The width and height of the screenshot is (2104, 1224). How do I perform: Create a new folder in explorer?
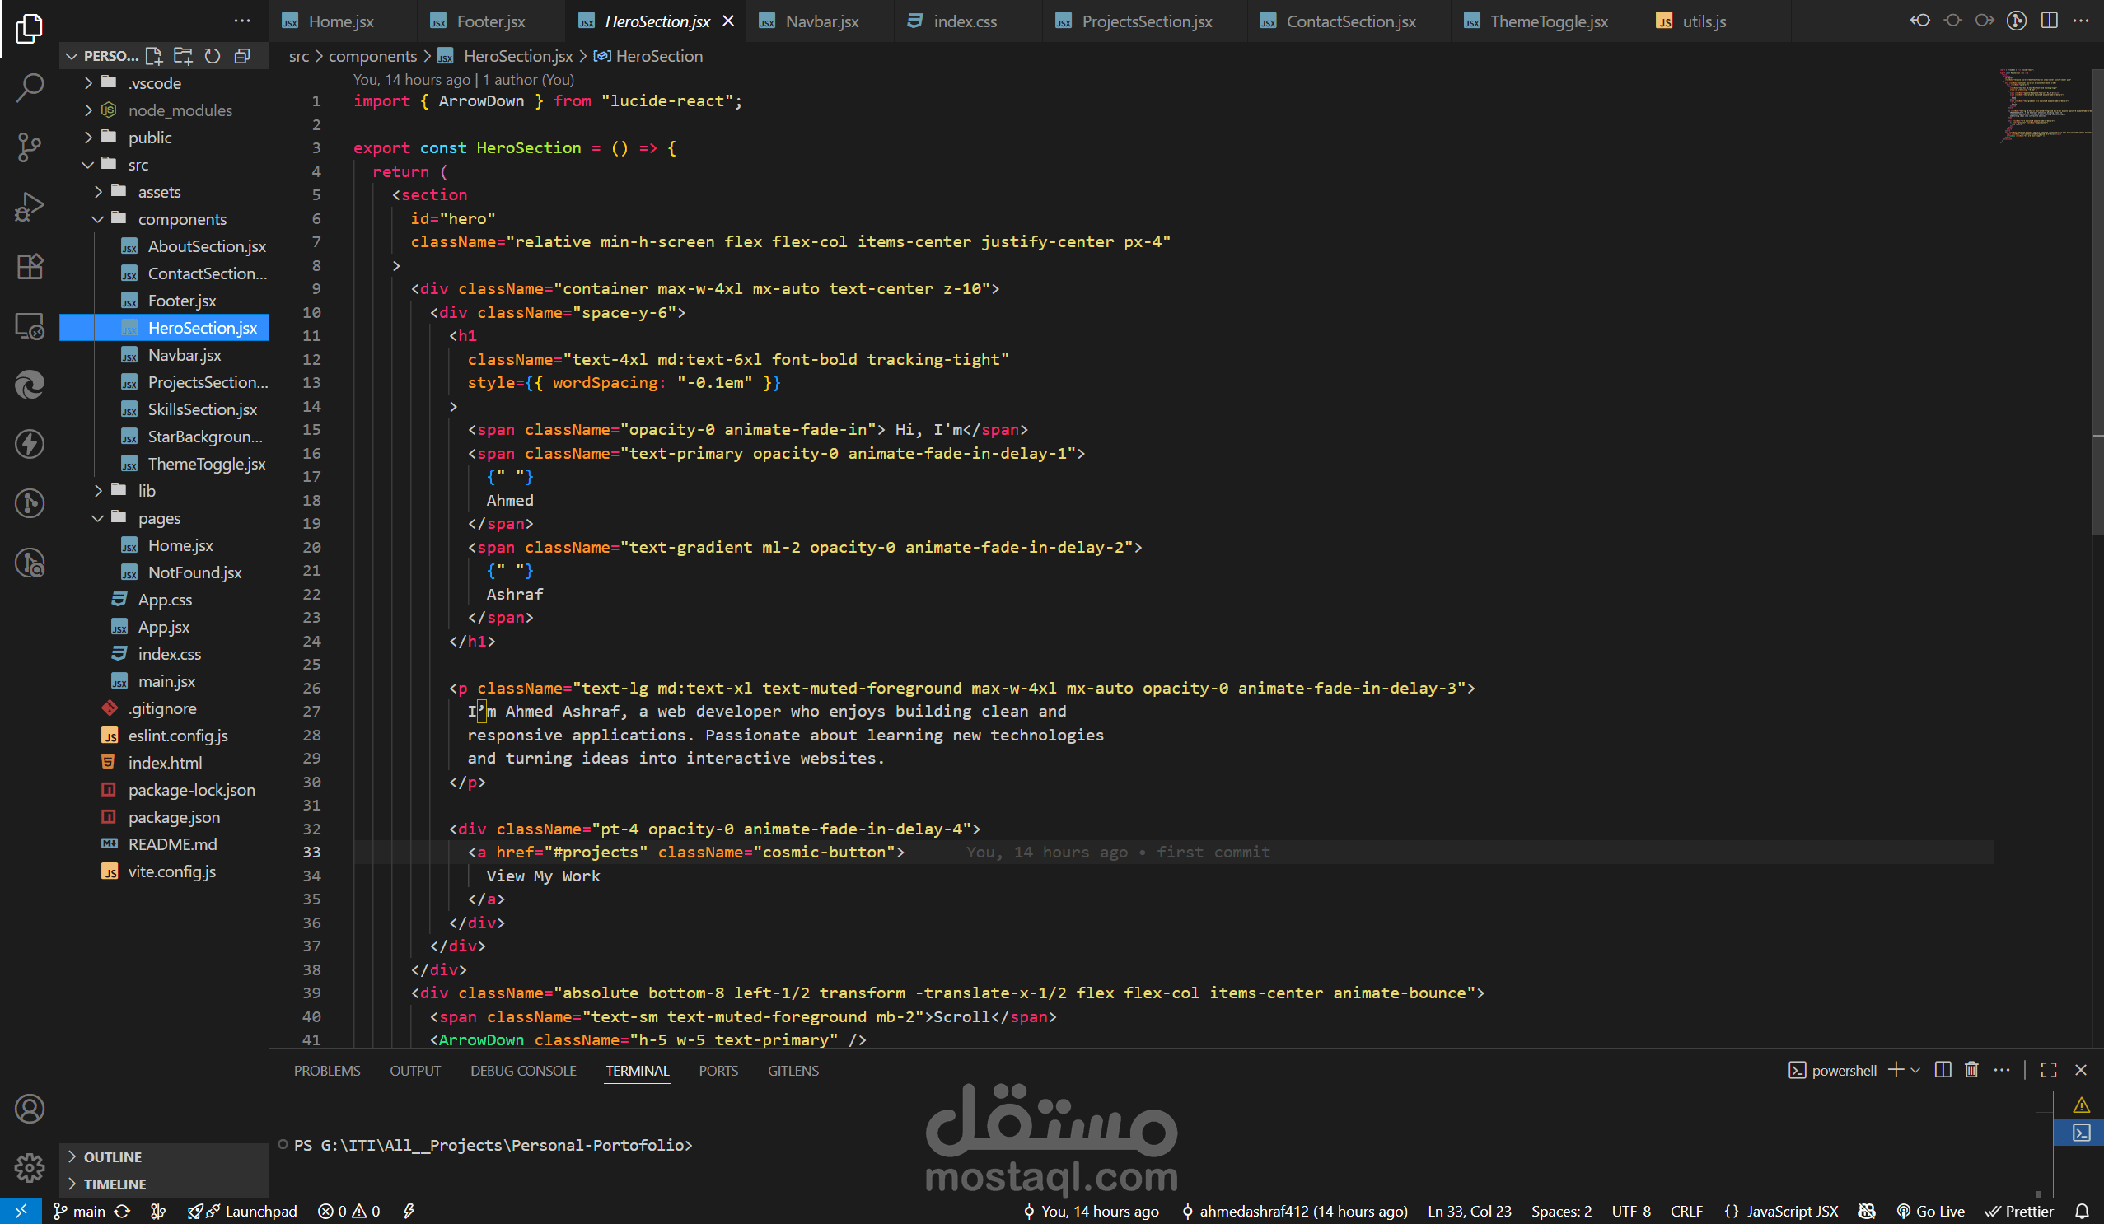(183, 56)
